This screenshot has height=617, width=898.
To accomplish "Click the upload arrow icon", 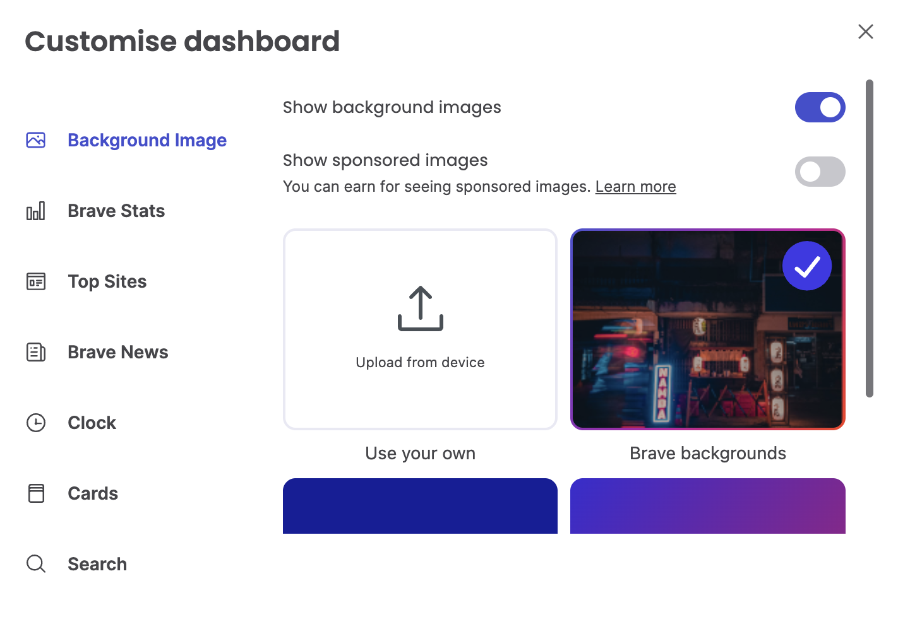I will coord(420,308).
